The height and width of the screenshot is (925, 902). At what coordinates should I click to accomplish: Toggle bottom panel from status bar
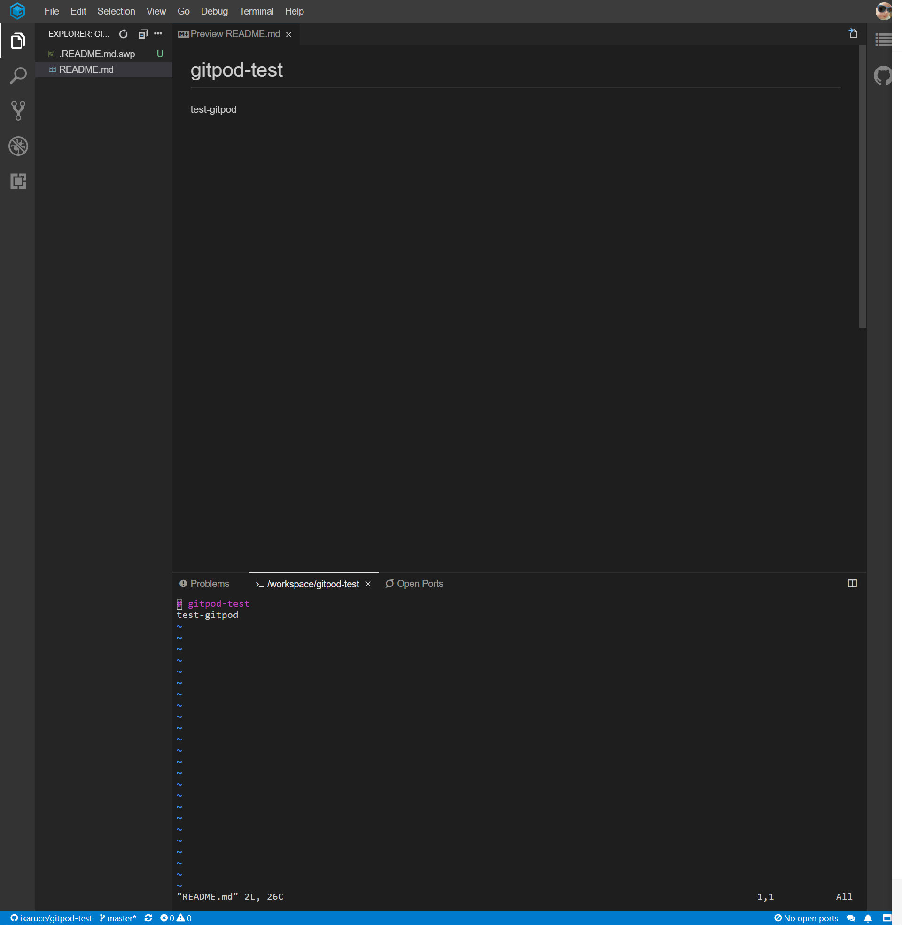pyautogui.click(x=887, y=918)
